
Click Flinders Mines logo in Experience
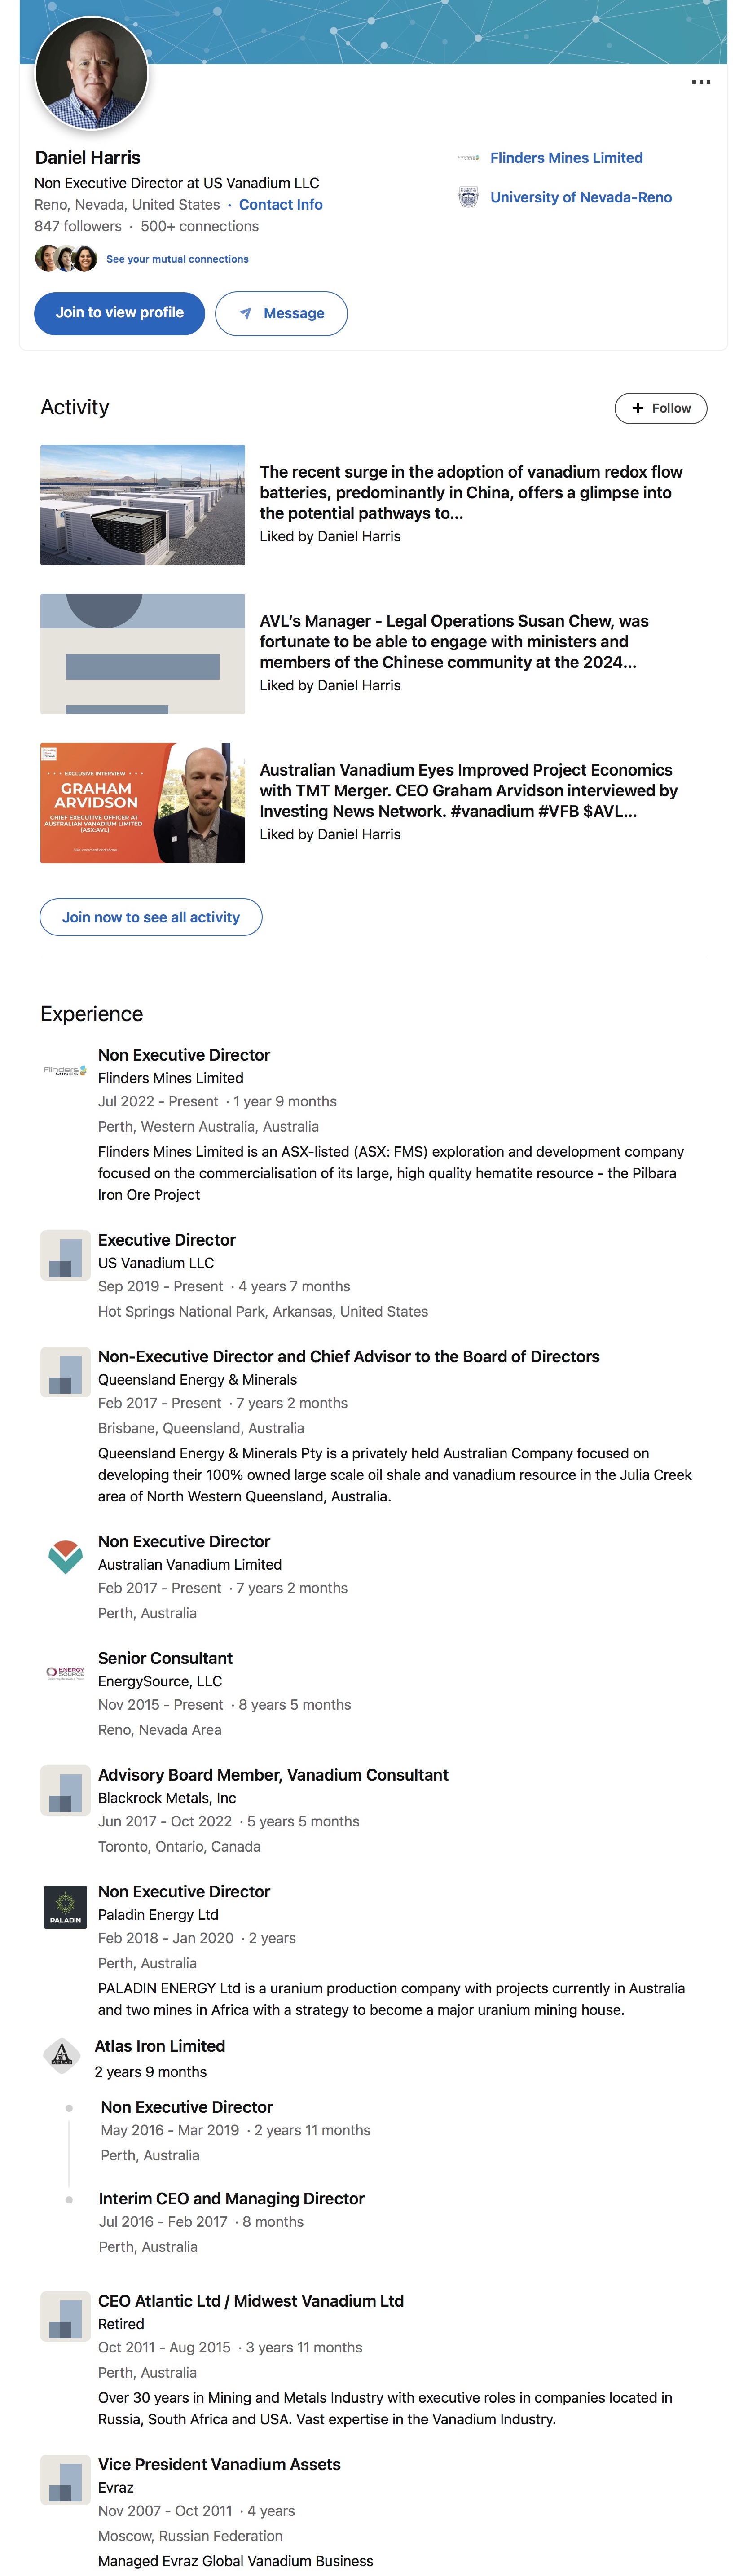65,1070
